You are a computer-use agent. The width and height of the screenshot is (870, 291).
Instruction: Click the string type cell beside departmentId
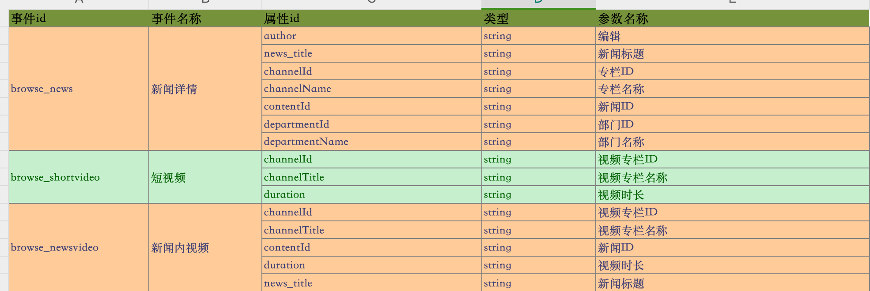coord(538,124)
